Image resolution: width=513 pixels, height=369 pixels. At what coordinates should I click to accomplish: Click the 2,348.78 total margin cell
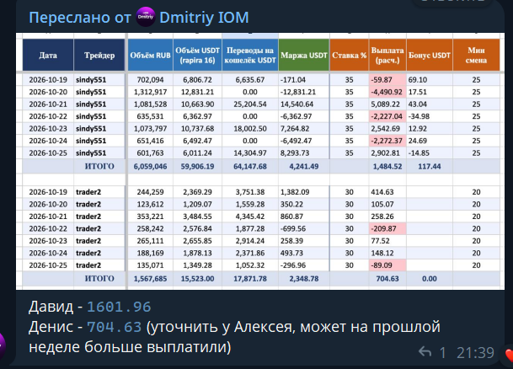(x=304, y=279)
